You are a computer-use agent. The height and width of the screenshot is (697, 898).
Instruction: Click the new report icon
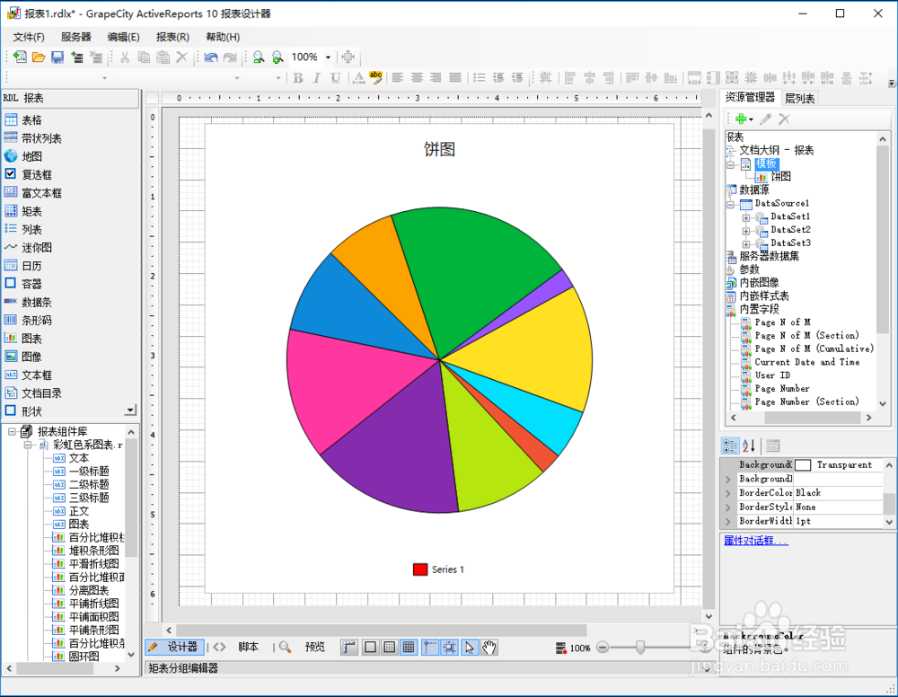pyautogui.click(x=20, y=57)
